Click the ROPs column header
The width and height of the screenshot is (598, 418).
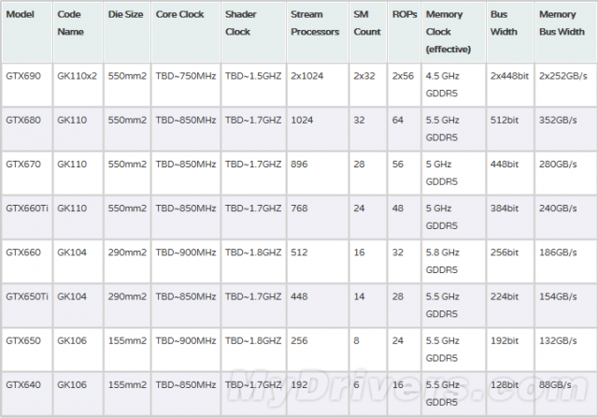coord(405,32)
